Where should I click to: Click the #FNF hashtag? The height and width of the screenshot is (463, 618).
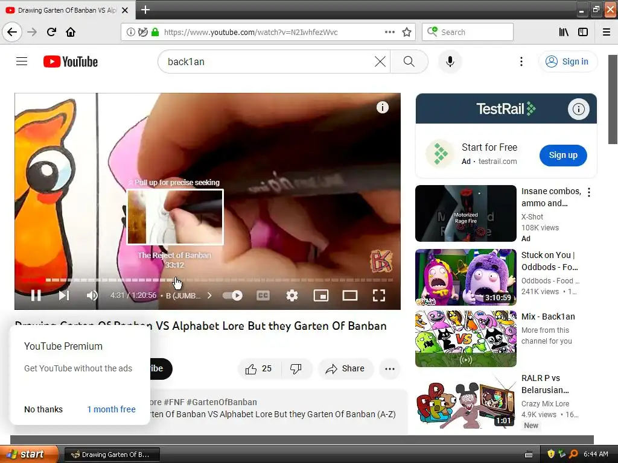click(x=174, y=402)
